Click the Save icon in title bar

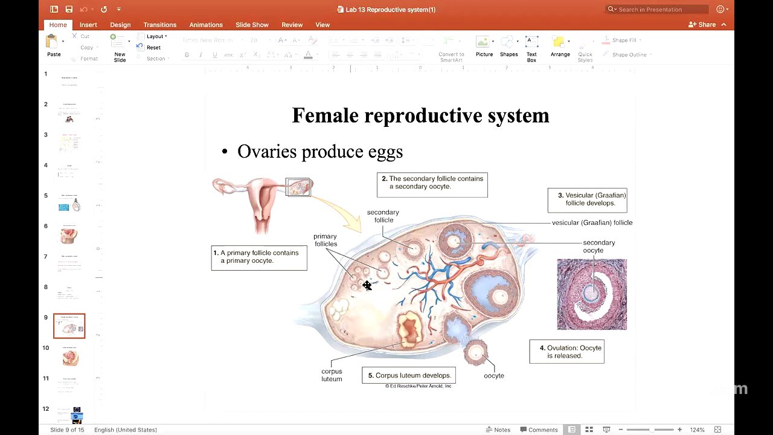point(69,9)
